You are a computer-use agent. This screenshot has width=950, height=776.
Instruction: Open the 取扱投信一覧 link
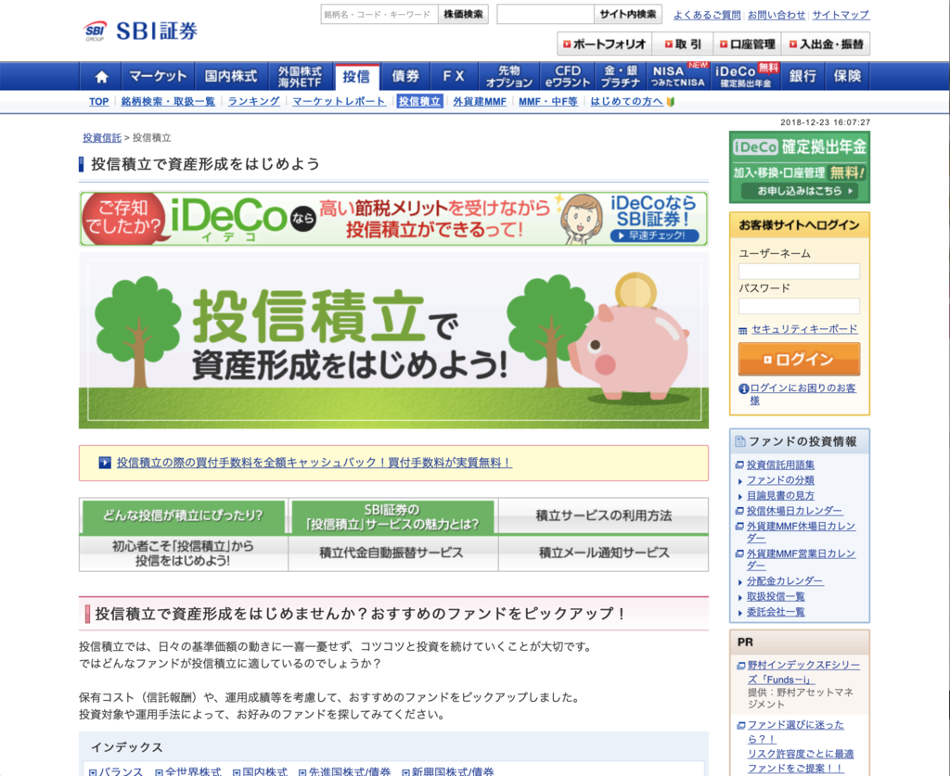tap(776, 597)
